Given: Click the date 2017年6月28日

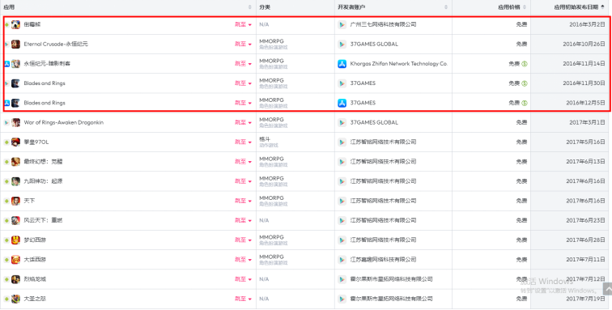Looking at the screenshot, I should pos(585,240).
